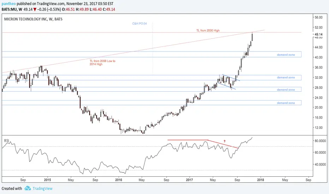The image size is (329, 194).
Task: Click the 16.00 price axis label
Action: (319, 117)
